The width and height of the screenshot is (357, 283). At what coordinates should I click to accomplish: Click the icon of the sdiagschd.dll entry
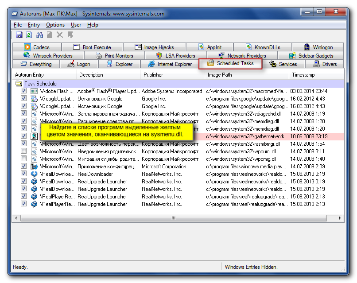click(x=34, y=114)
